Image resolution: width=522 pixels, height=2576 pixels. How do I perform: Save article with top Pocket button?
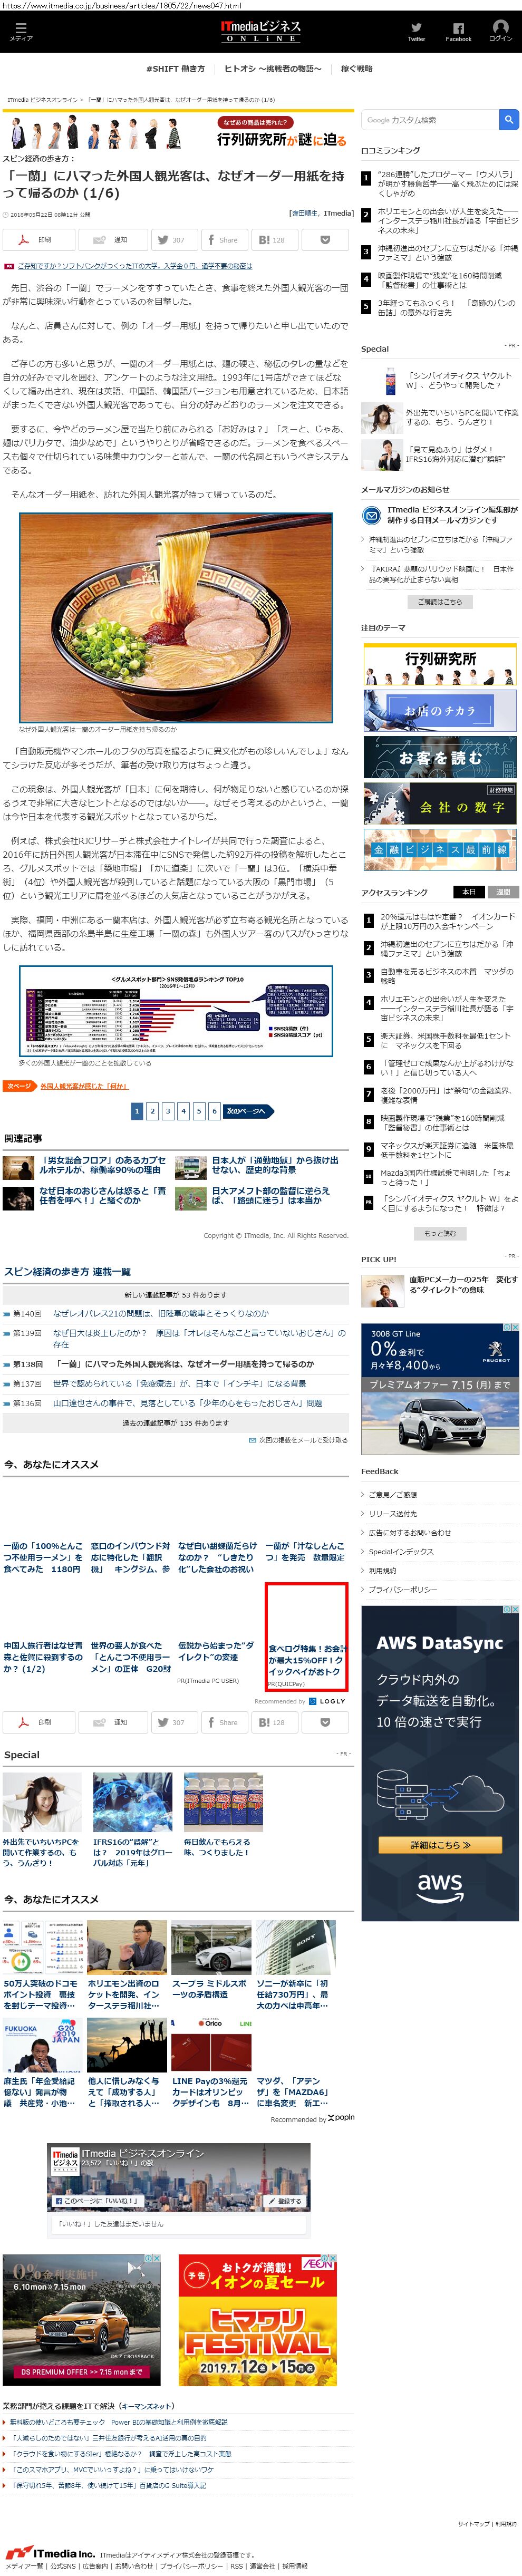click(x=325, y=240)
